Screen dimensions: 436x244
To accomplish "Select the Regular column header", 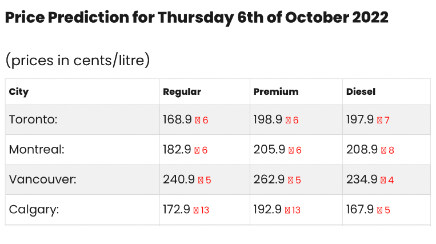I will point(182,91).
